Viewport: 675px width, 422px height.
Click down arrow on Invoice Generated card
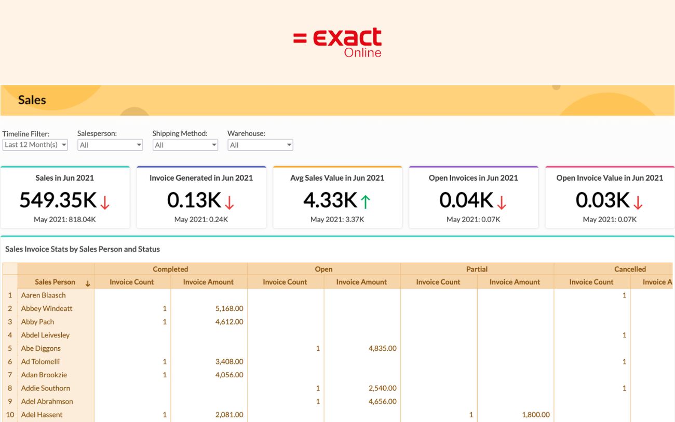click(x=230, y=202)
